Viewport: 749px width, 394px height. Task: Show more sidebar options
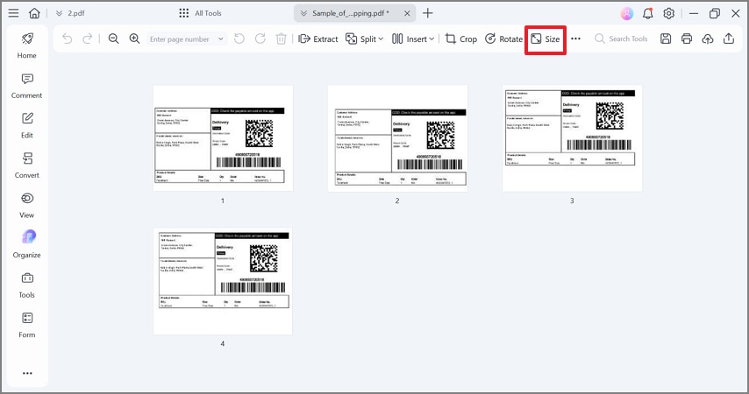pyautogui.click(x=27, y=373)
